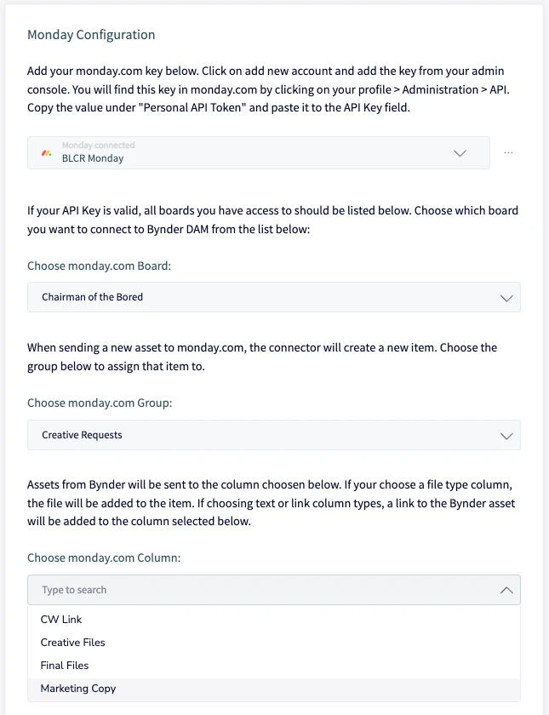Expand the Creative Requests group dropdown
This screenshot has height=715, width=549.
[273, 435]
